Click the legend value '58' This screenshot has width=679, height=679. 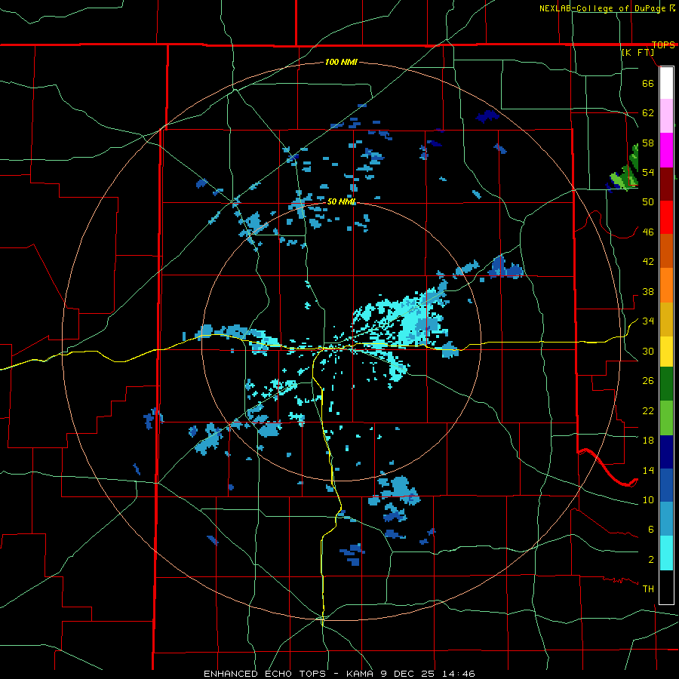click(x=648, y=143)
